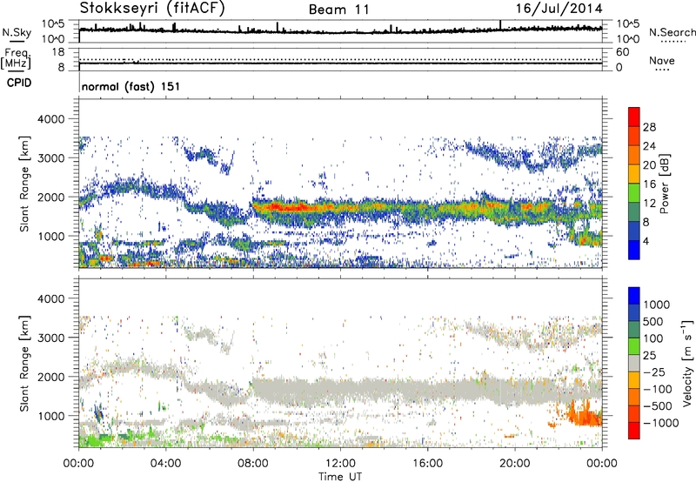Pick the velocity swatch between 500 and 1000
The image size is (696, 482).
pos(634,313)
